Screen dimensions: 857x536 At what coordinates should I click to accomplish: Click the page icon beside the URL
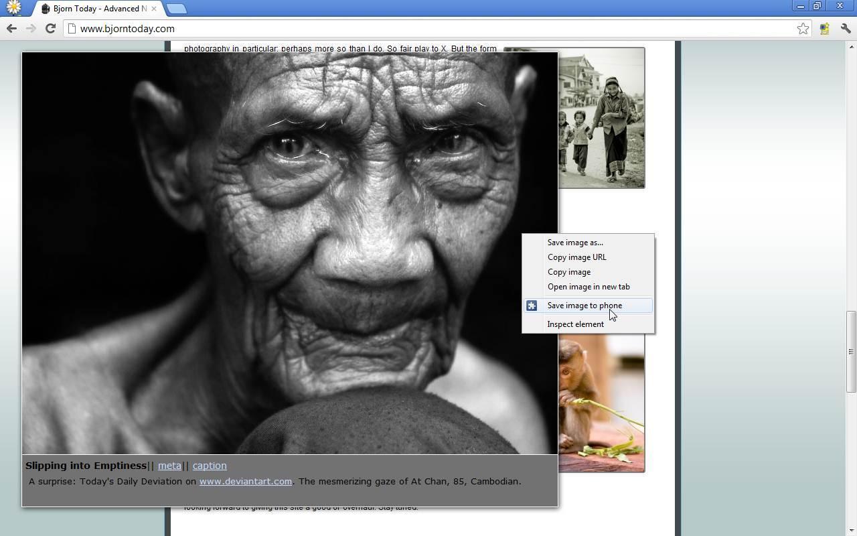click(x=72, y=28)
